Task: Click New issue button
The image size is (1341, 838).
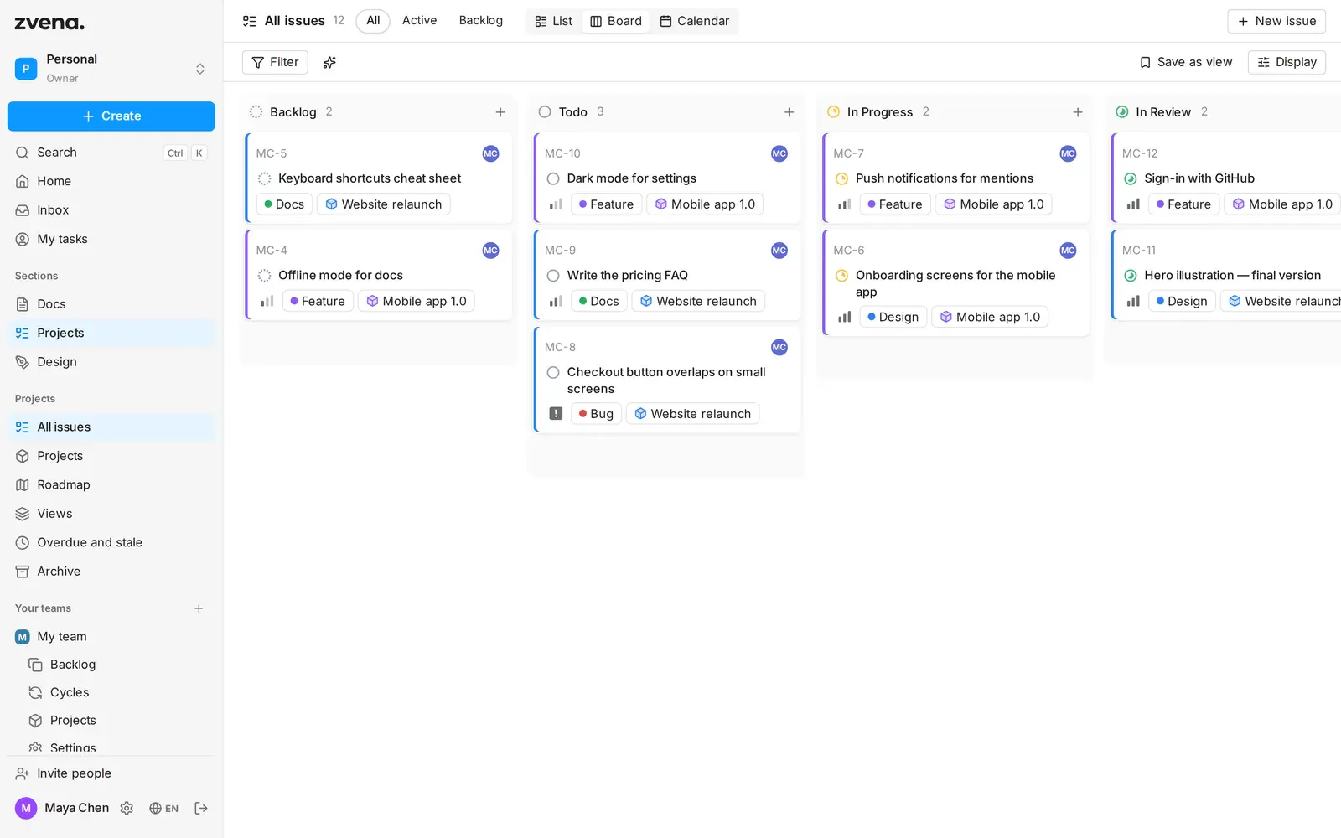Action: [1276, 21]
